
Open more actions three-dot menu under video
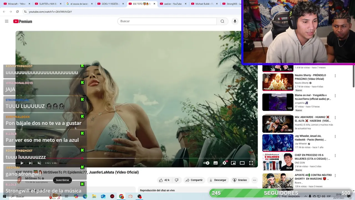point(254,180)
